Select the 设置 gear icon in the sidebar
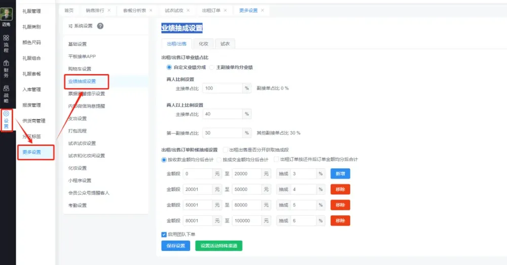The width and height of the screenshot is (507, 265). click(6, 120)
